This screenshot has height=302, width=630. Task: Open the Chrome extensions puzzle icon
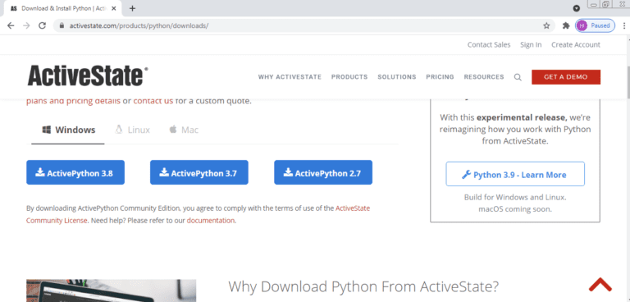point(566,25)
